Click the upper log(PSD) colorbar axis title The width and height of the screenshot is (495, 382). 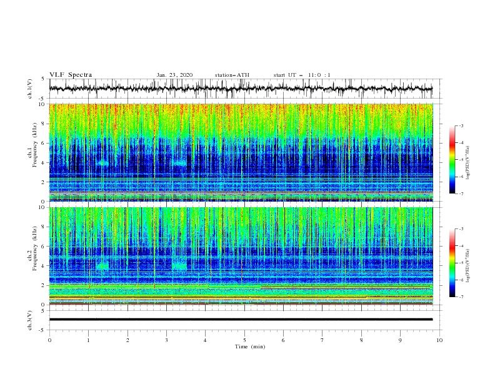(468, 163)
